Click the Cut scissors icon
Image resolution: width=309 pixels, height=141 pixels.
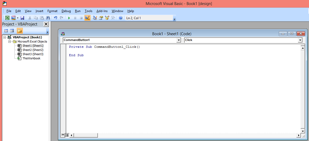[x=30, y=18]
